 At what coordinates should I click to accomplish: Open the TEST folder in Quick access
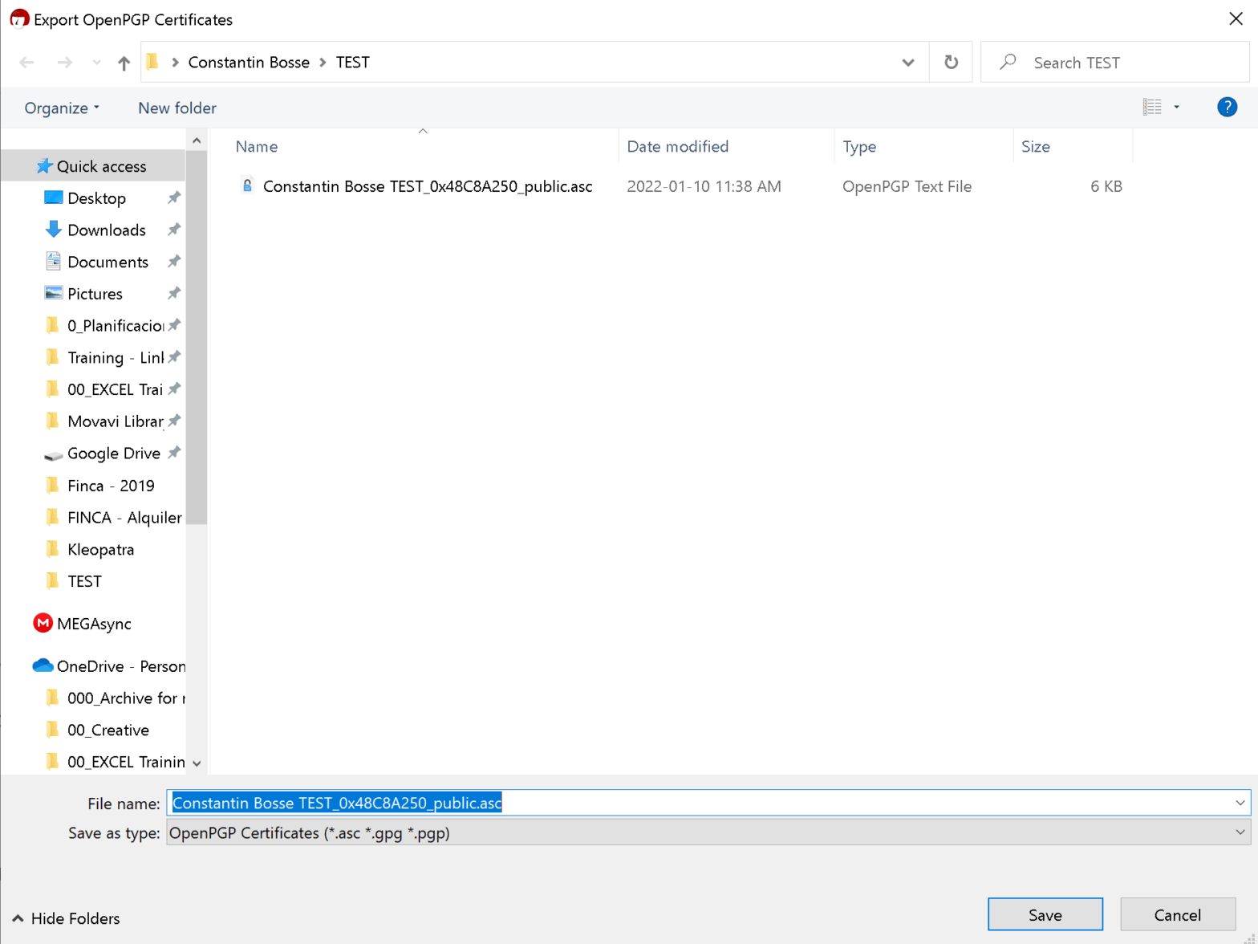click(84, 581)
